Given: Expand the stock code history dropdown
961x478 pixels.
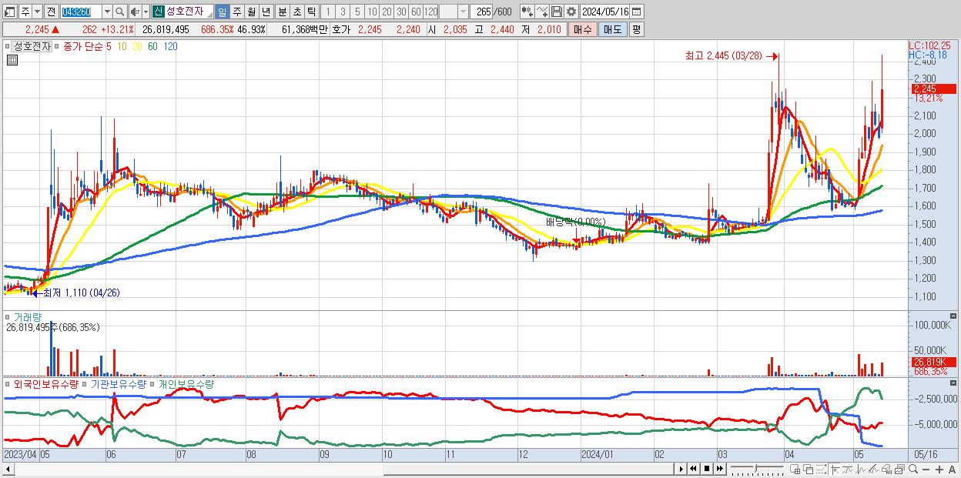Looking at the screenshot, I should (107, 12).
